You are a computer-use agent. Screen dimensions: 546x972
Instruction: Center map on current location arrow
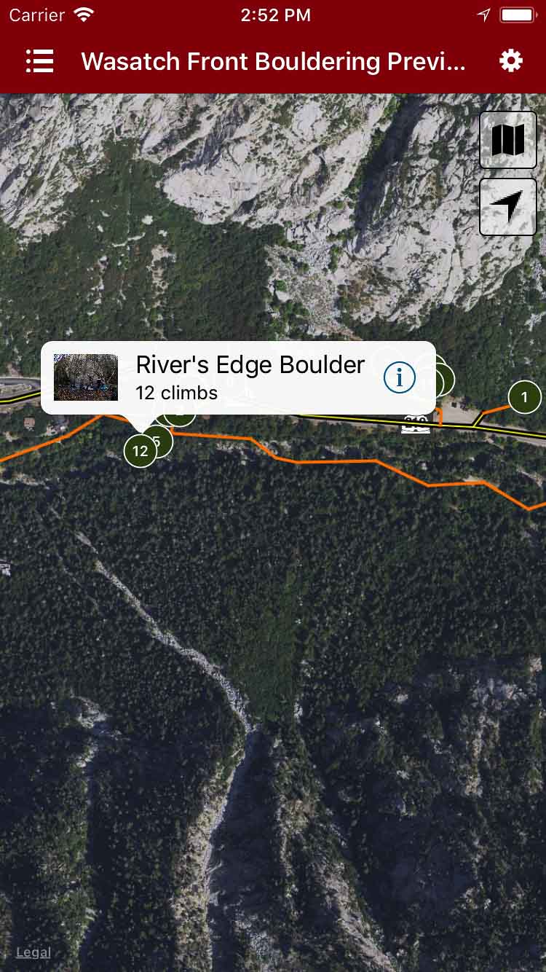(x=508, y=207)
